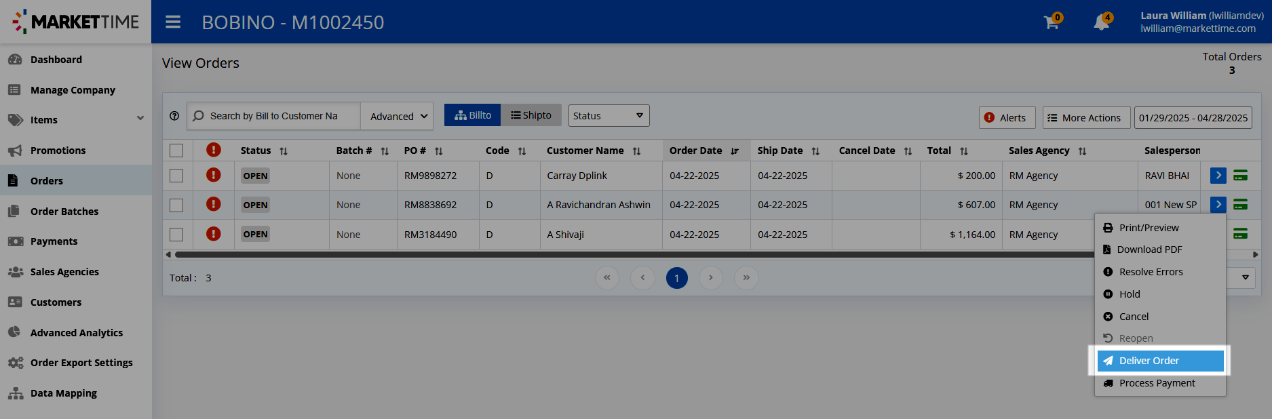This screenshot has width=1272, height=419.
Task: Sort by Sales Agency column arrows
Action: coord(1082,151)
